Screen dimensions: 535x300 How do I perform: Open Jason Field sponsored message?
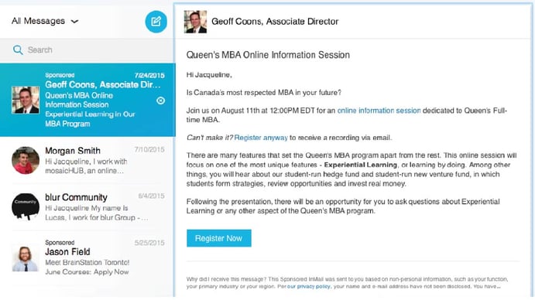click(x=87, y=258)
